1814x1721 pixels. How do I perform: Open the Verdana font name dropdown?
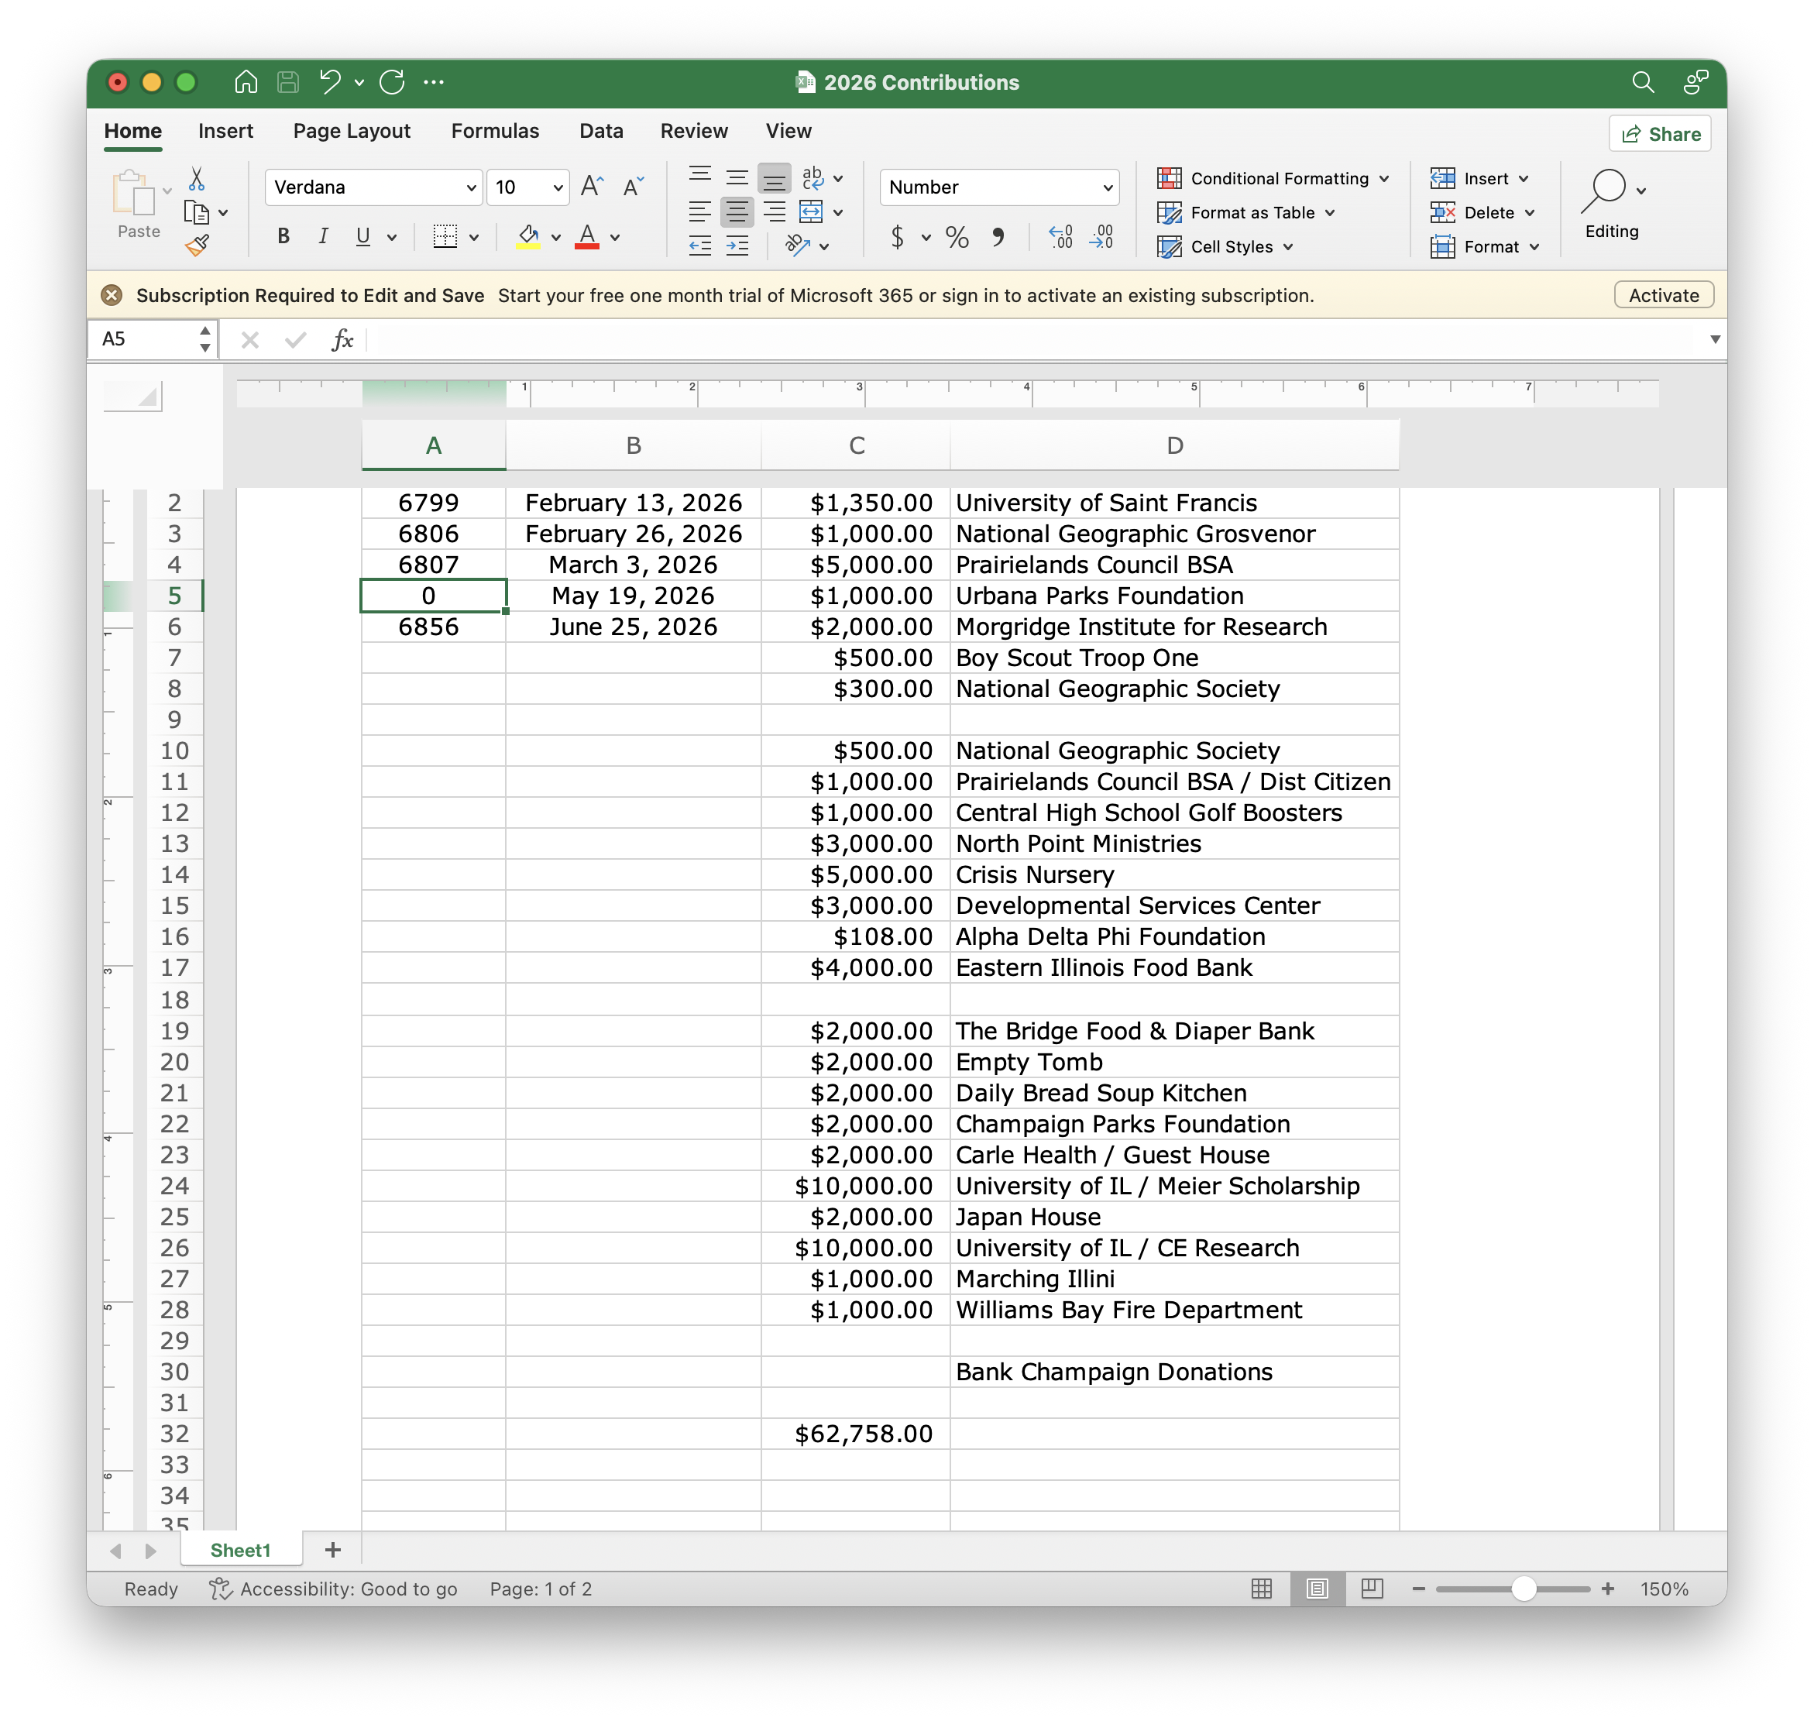tap(471, 188)
